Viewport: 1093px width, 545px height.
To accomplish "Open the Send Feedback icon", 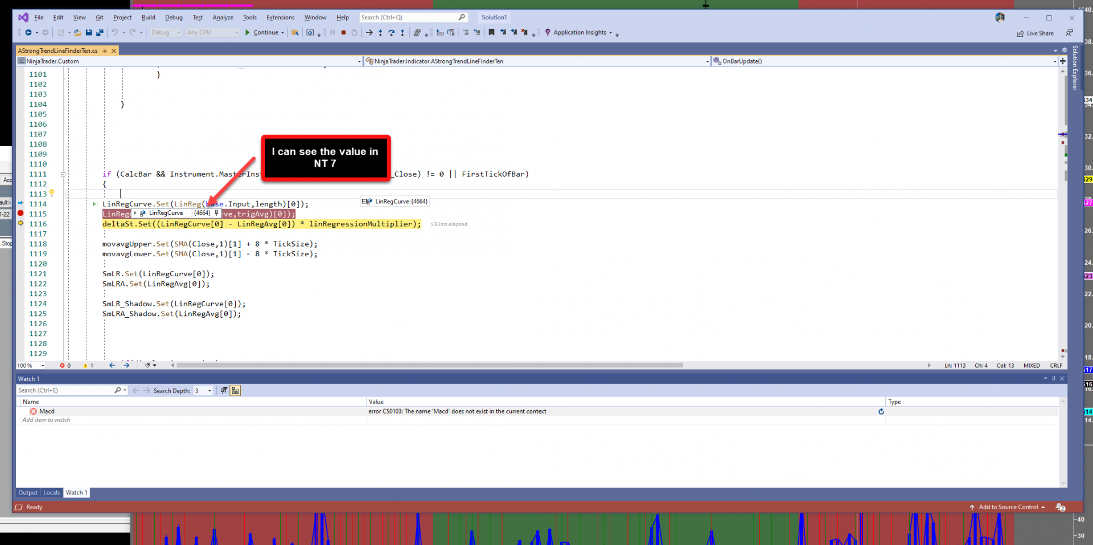I will [x=1070, y=33].
